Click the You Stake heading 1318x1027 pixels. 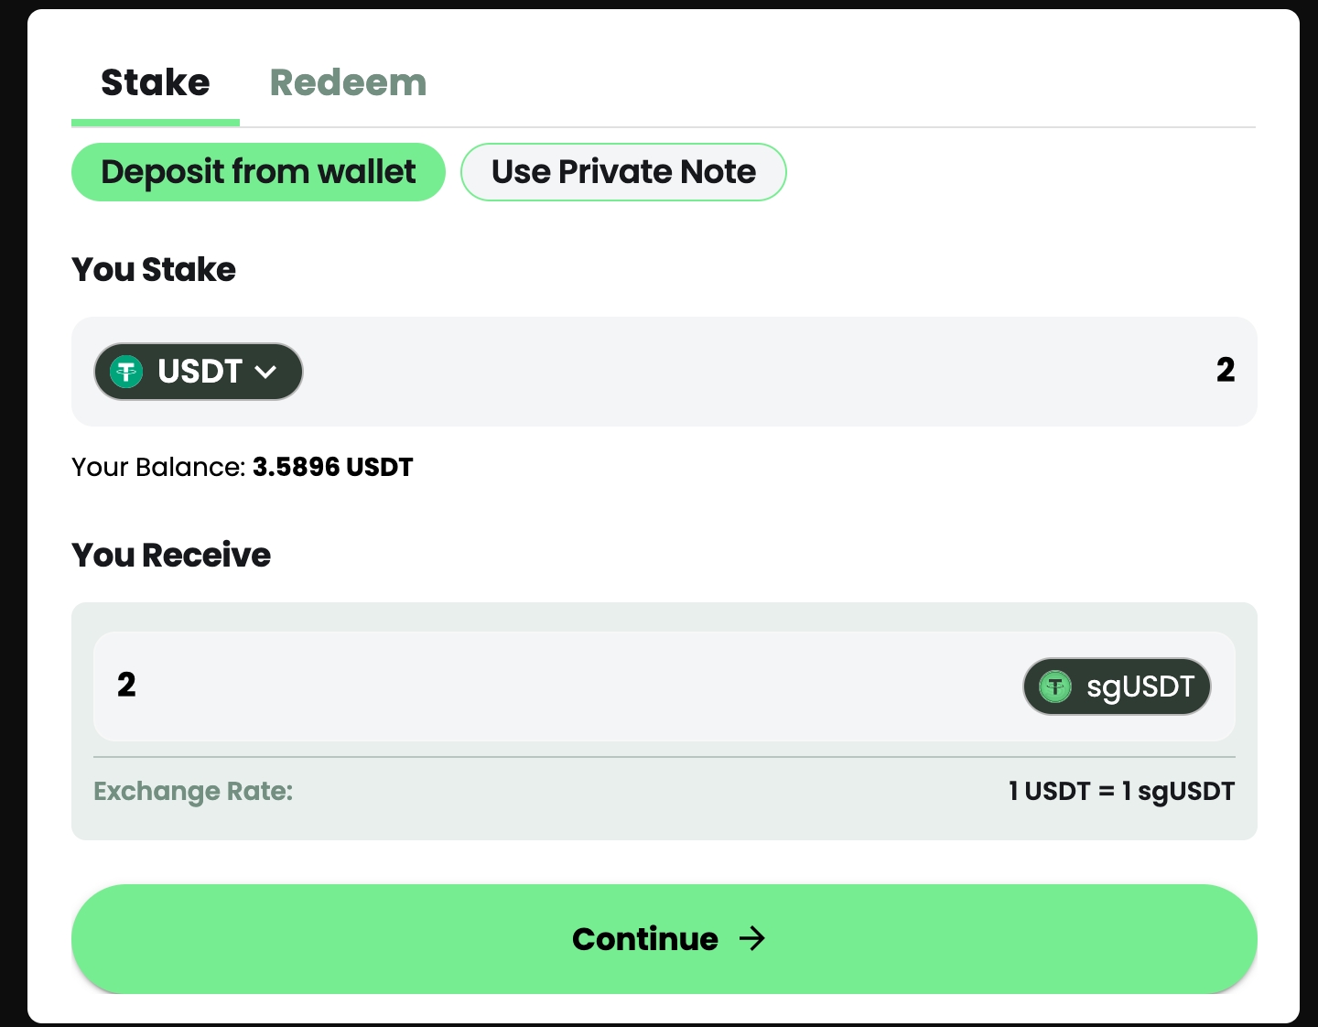(x=154, y=270)
